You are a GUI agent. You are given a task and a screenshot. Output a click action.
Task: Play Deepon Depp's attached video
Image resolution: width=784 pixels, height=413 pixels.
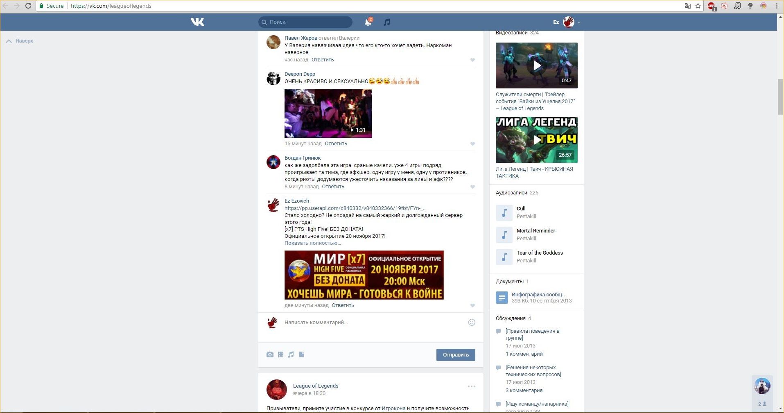[x=328, y=113]
